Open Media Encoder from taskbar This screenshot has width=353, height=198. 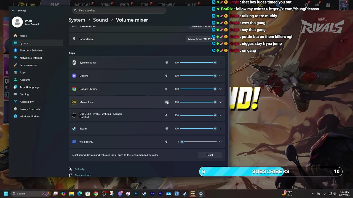(160, 194)
